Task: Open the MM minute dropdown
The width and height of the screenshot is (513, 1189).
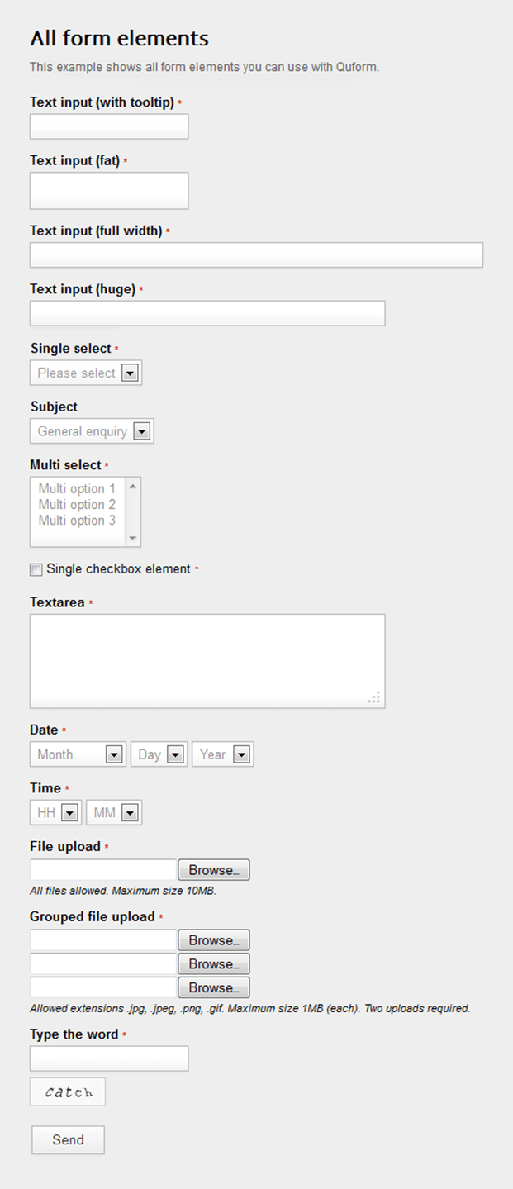Action: click(131, 812)
